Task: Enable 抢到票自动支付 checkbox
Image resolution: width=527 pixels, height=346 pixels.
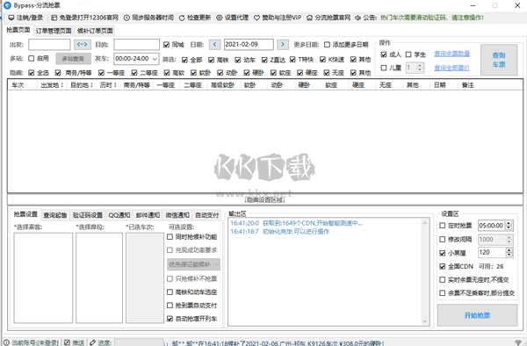Action: pos(170,306)
